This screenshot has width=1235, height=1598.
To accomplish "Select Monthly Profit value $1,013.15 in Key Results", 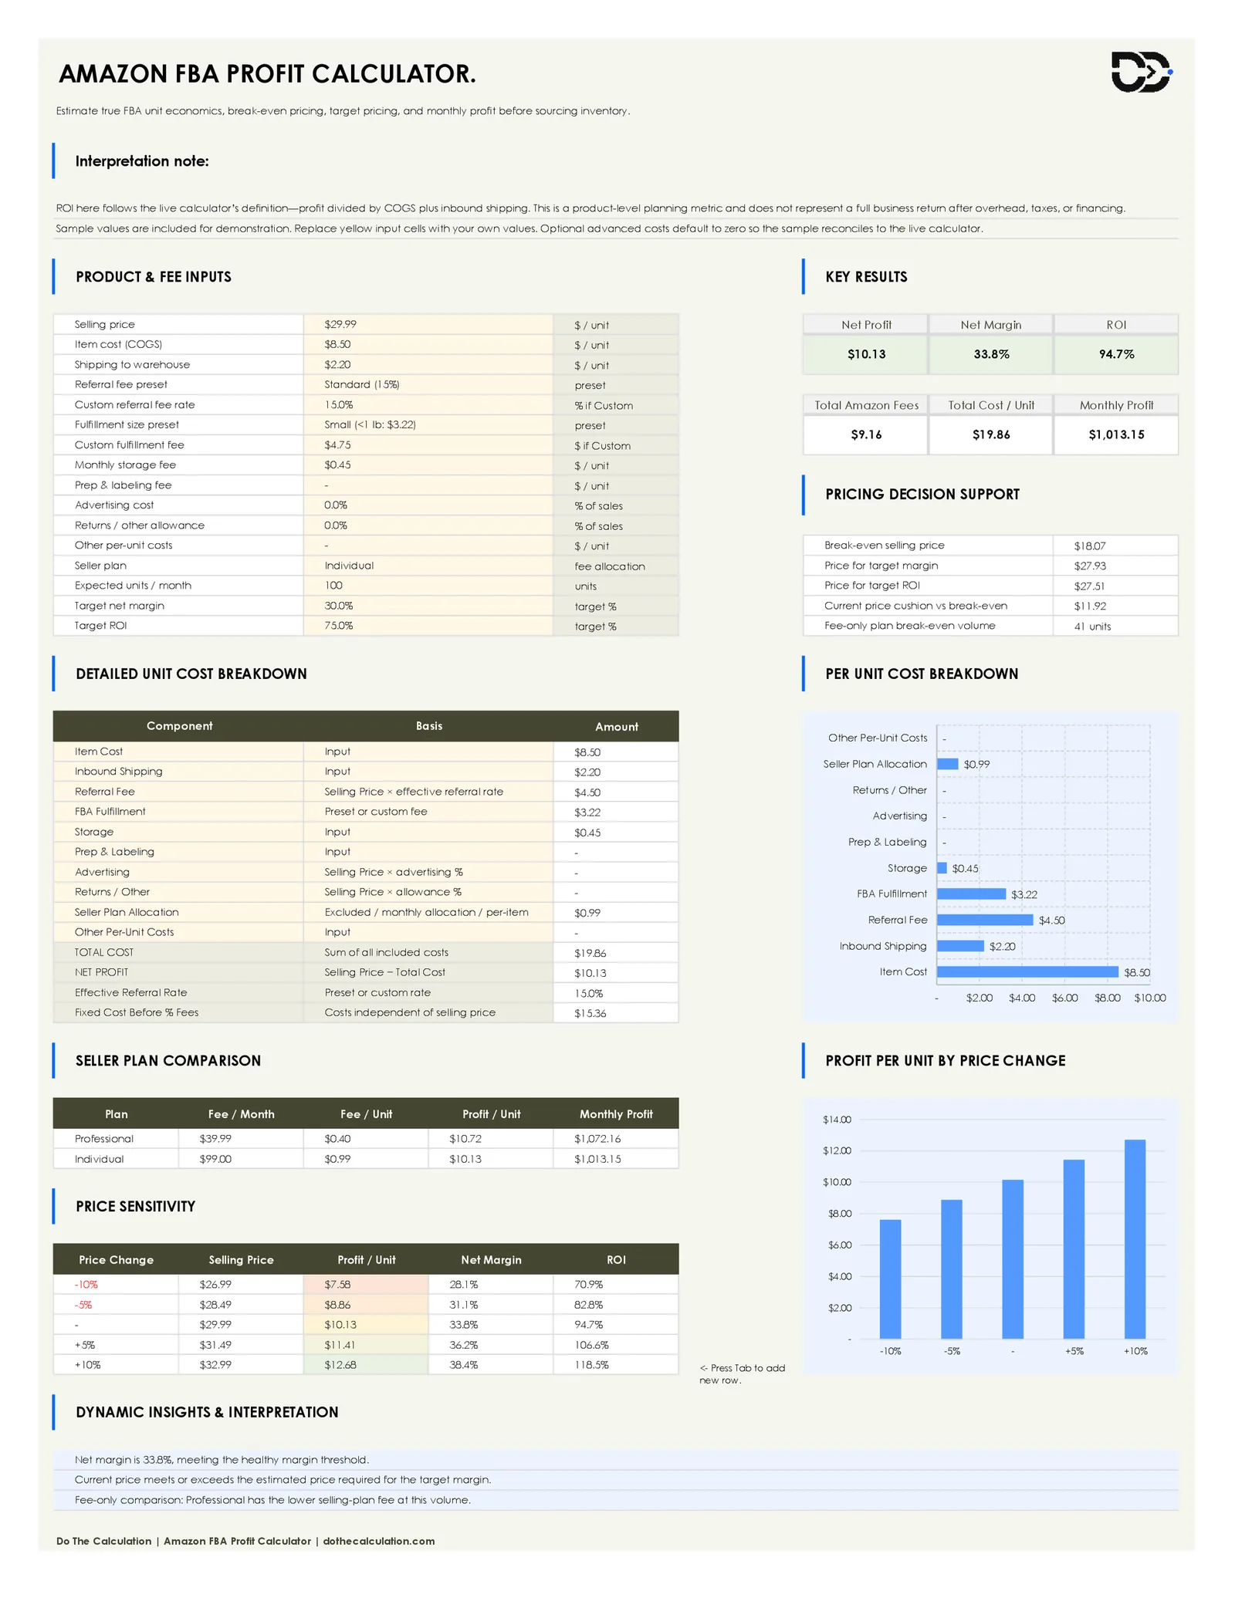I will coord(1116,434).
